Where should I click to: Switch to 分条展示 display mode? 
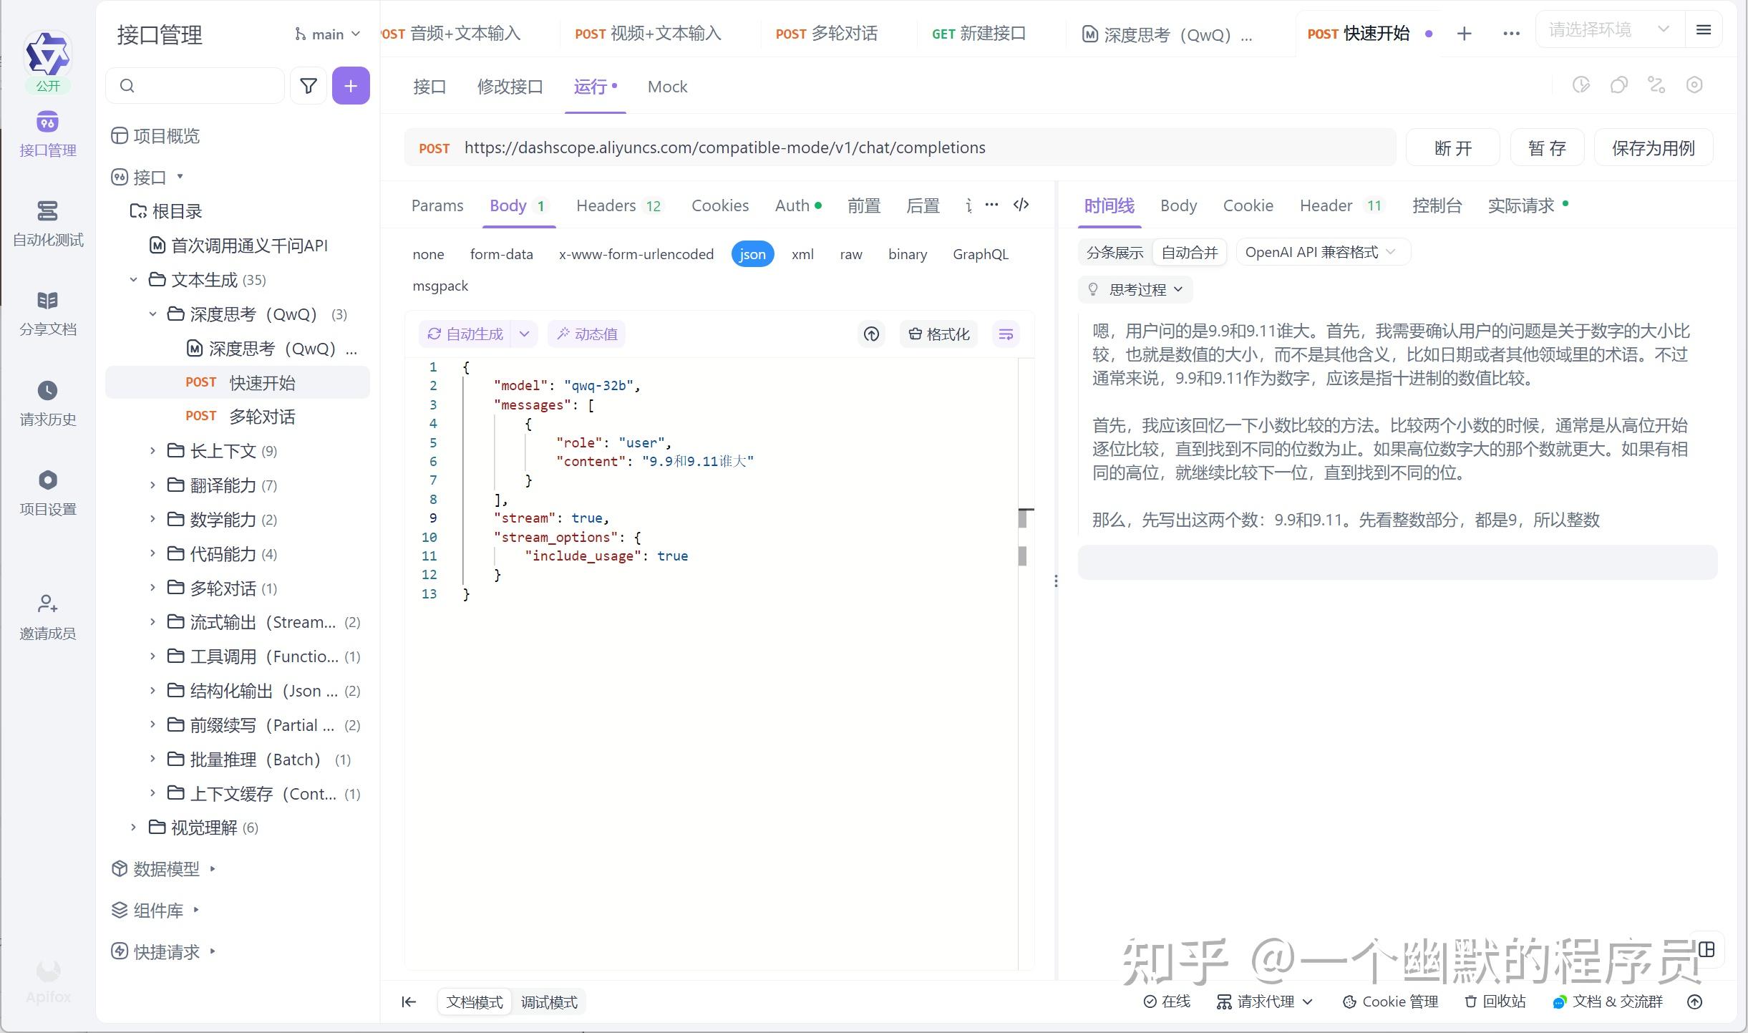[x=1113, y=251]
